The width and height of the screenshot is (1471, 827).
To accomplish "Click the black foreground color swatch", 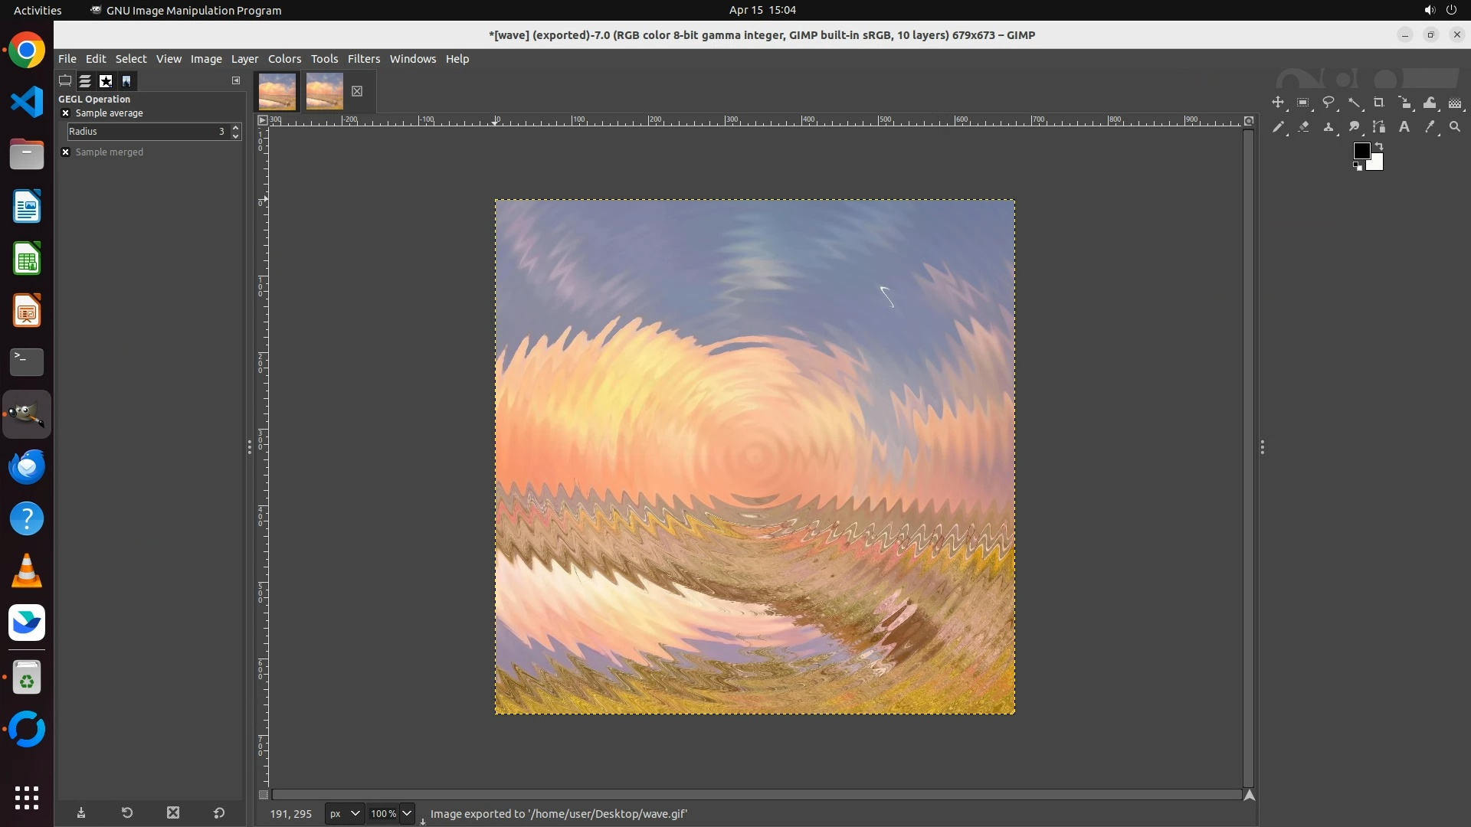I will (1361, 151).
